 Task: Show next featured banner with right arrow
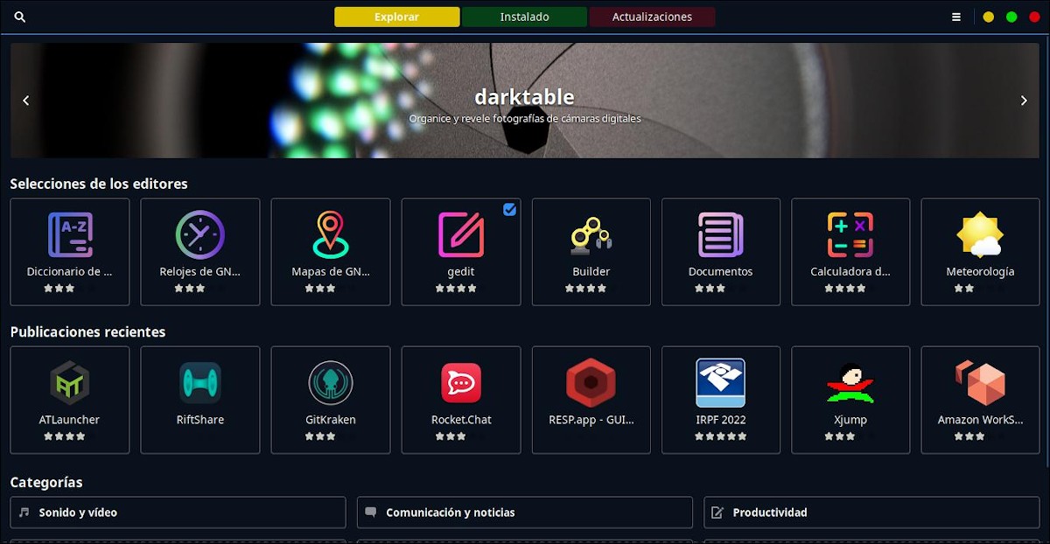tap(1024, 101)
